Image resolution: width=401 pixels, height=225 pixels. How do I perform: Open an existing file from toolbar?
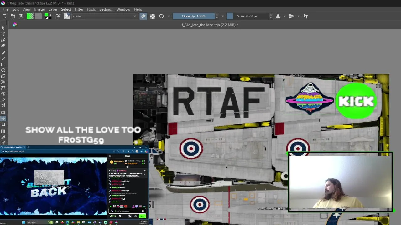pos(13,16)
